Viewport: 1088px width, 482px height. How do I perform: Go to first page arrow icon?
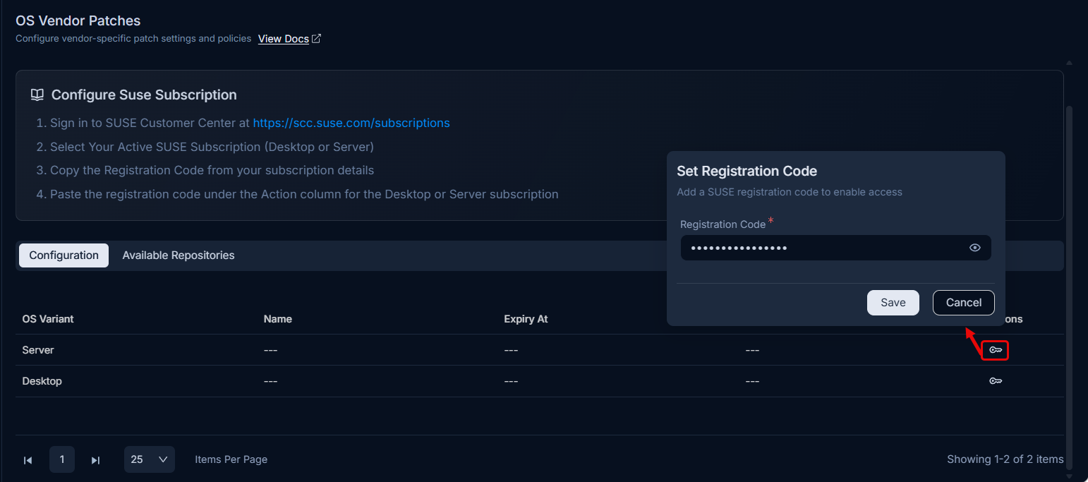(x=28, y=460)
